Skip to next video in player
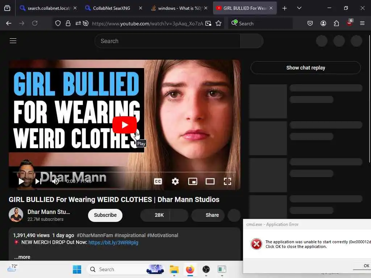Screen dimensions: 371x278 [38, 181]
